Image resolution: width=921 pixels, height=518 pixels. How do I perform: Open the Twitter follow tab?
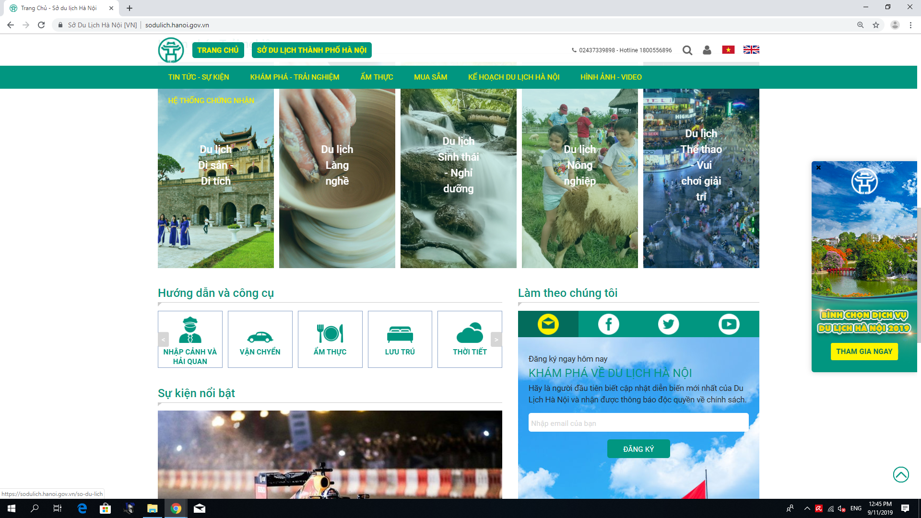pyautogui.click(x=668, y=324)
